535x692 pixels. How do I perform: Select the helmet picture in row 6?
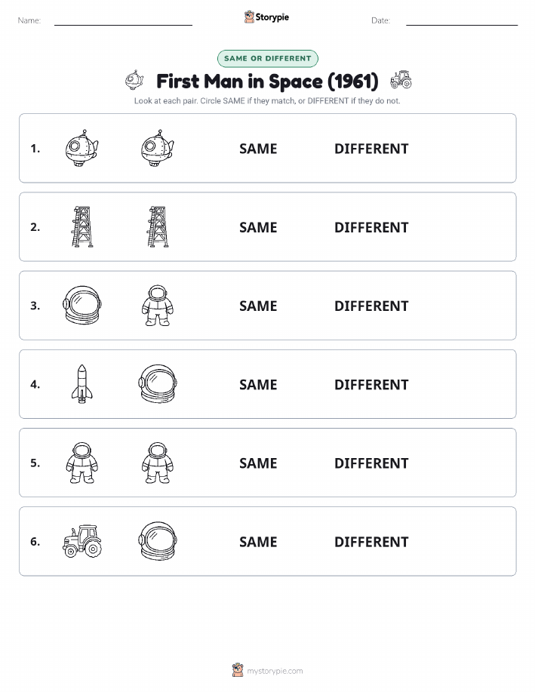(x=158, y=541)
